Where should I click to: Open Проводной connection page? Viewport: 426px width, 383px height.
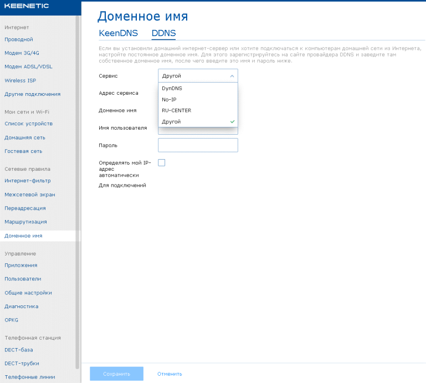tap(19, 39)
